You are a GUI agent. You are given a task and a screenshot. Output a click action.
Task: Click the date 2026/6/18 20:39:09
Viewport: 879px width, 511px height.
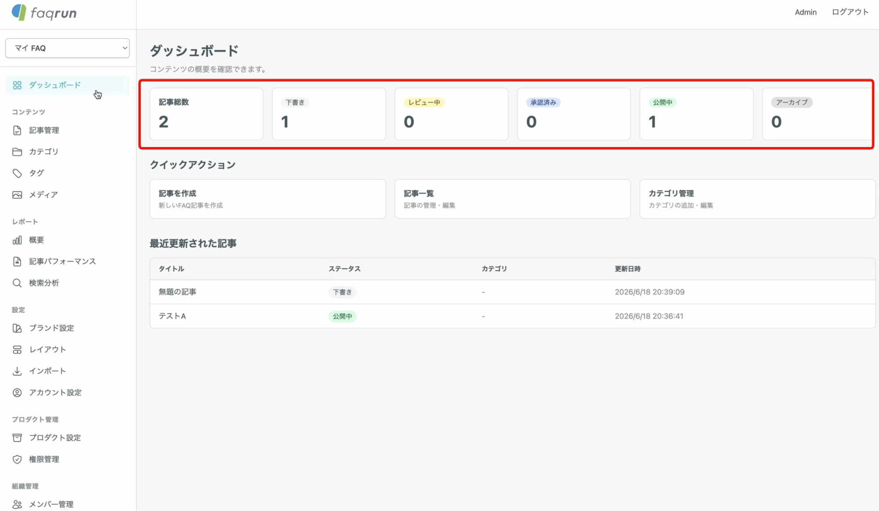coord(650,292)
